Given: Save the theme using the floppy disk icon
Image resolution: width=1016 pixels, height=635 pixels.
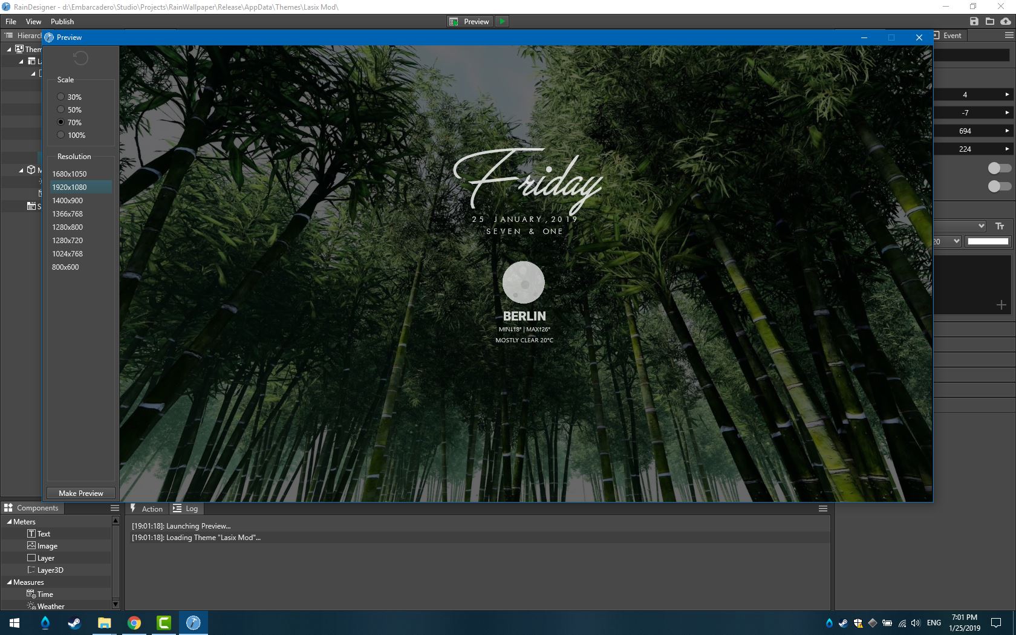Looking at the screenshot, I should tap(974, 21).
